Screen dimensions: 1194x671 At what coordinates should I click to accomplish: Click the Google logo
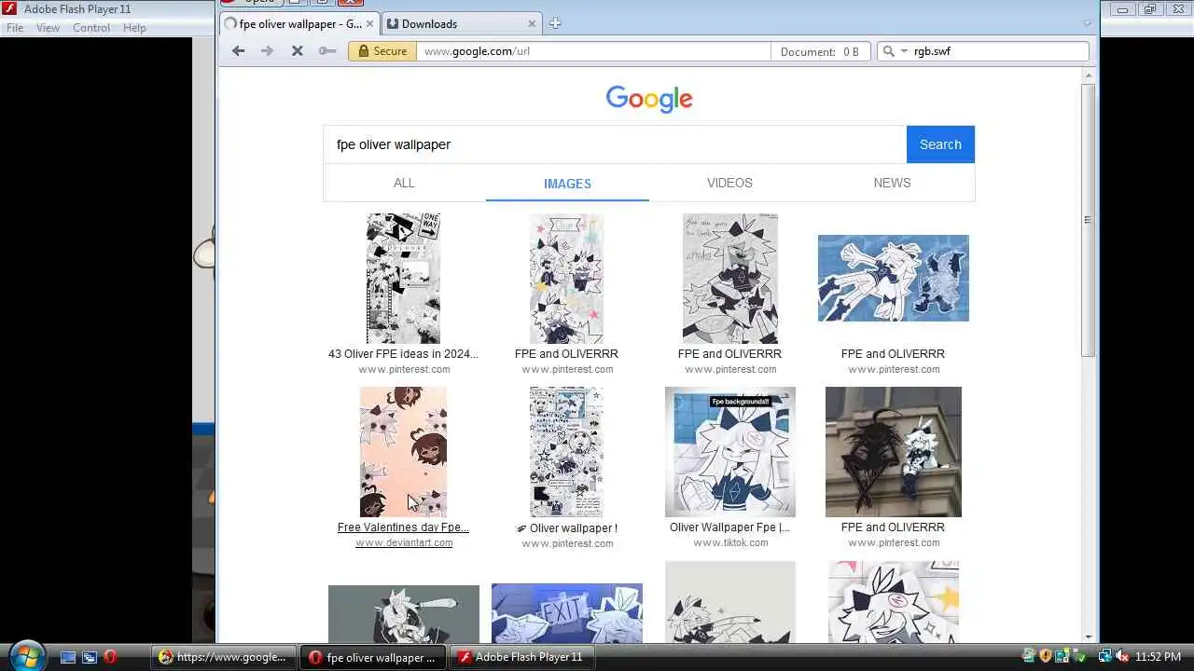pos(649,99)
